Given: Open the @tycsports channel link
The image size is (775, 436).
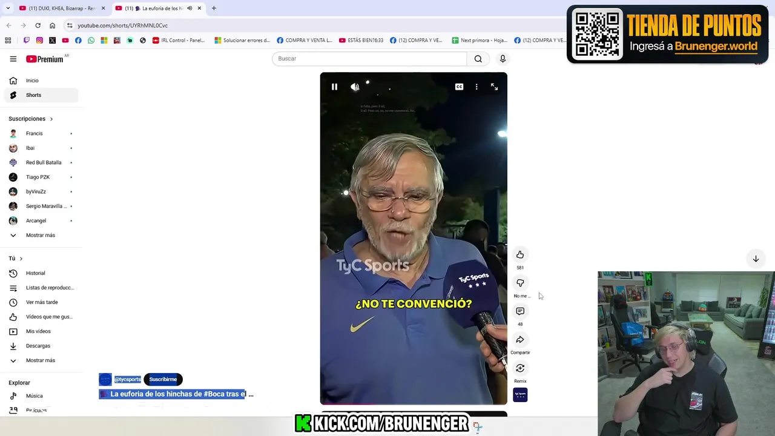Looking at the screenshot, I should (x=127, y=379).
